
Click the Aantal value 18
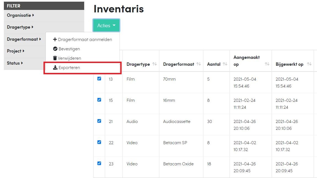coord(209,164)
